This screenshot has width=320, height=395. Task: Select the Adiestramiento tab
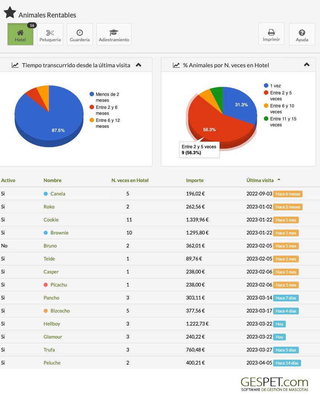pyautogui.click(x=114, y=34)
